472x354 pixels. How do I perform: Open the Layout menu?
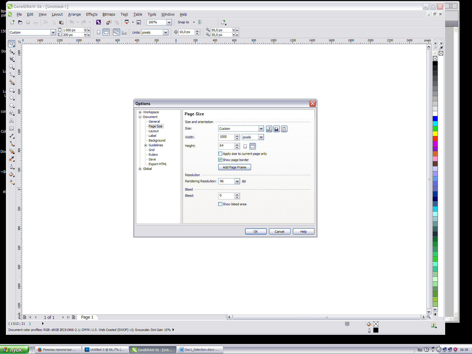coord(57,14)
